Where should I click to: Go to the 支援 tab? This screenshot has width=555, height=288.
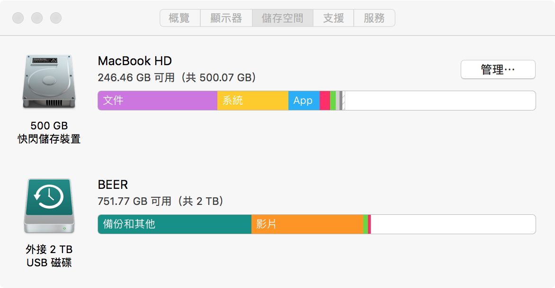point(333,18)
